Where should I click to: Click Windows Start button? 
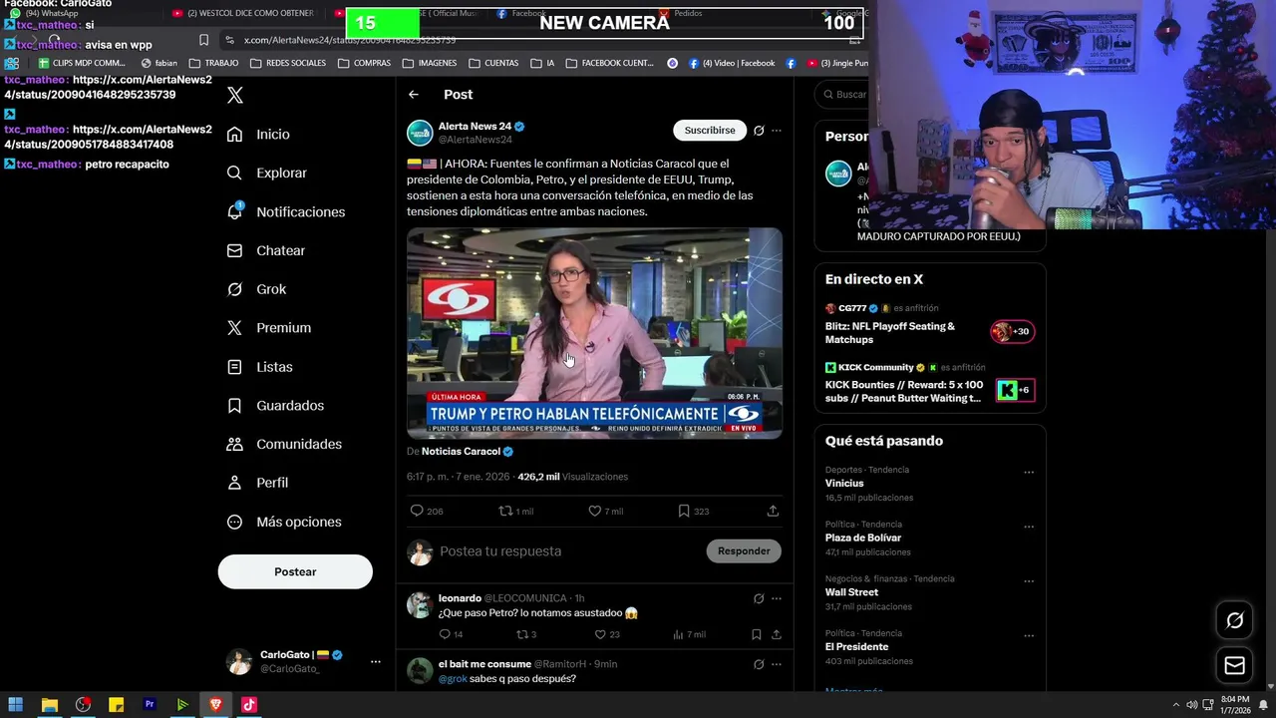tap(15, 705)
